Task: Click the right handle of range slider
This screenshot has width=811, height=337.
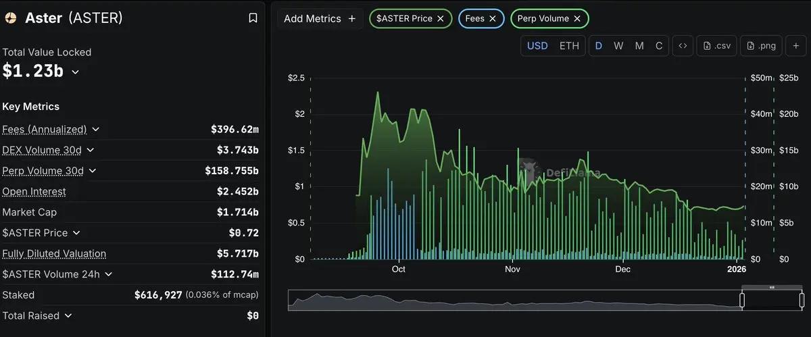Action: pos(802,301)
